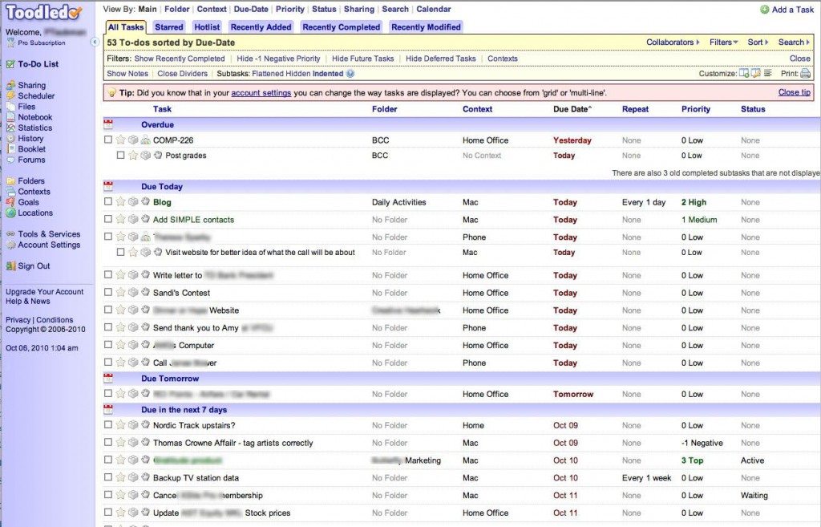Click third Customize row-layout icon

pyautogui.click(x=768, y=73)
